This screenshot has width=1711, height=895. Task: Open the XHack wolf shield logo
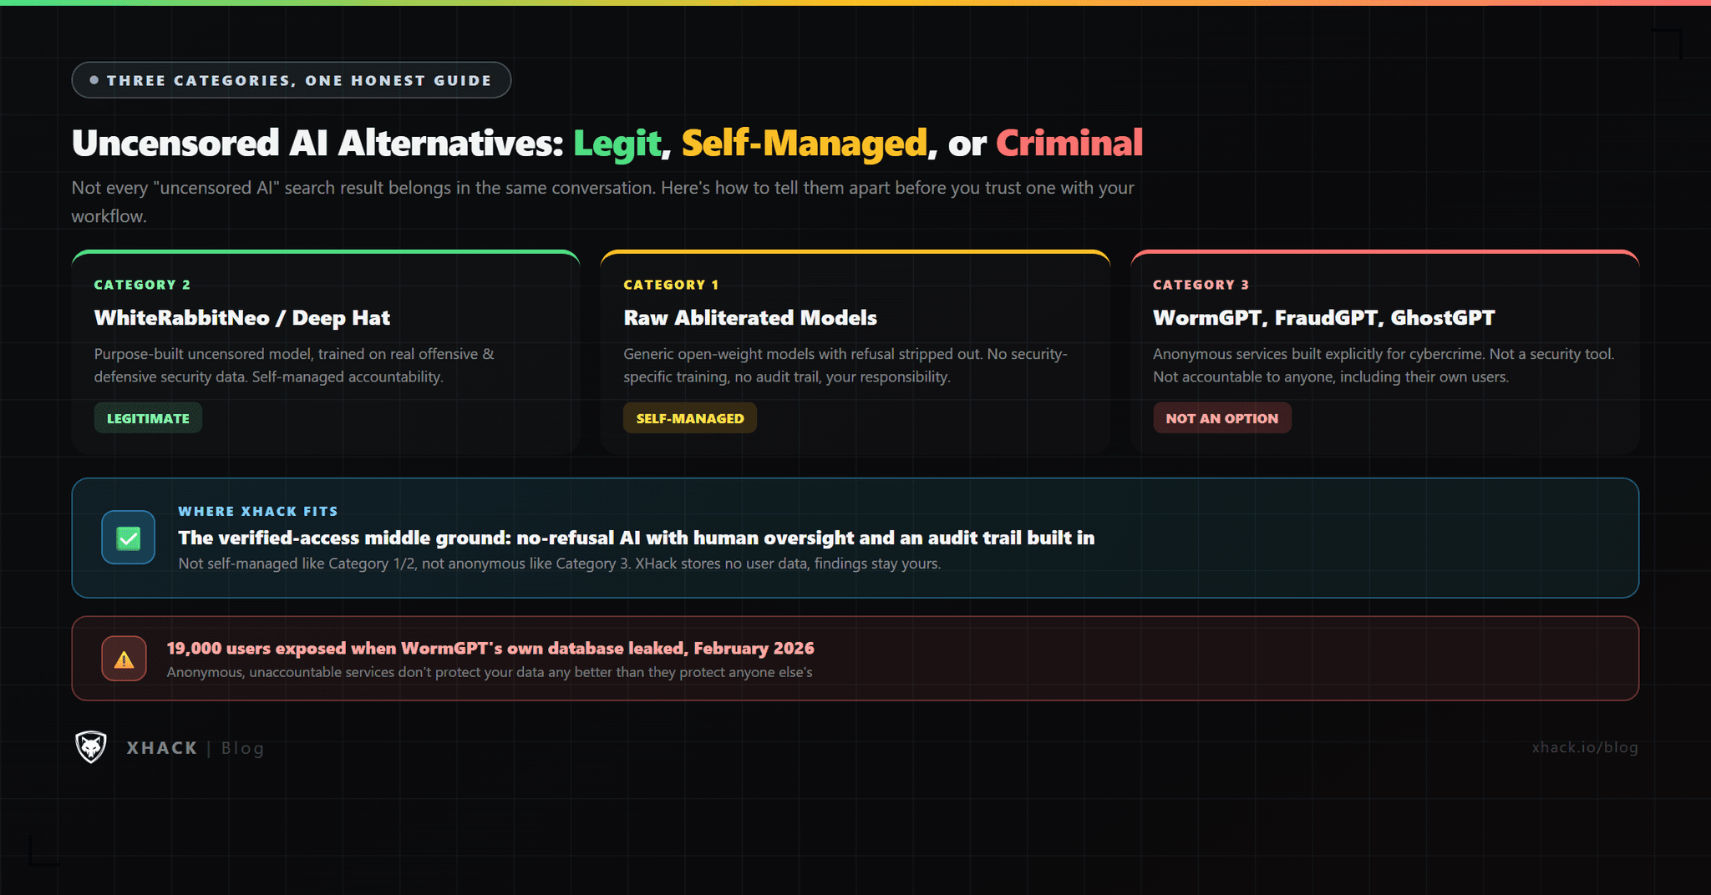click(x=91, y=746)
